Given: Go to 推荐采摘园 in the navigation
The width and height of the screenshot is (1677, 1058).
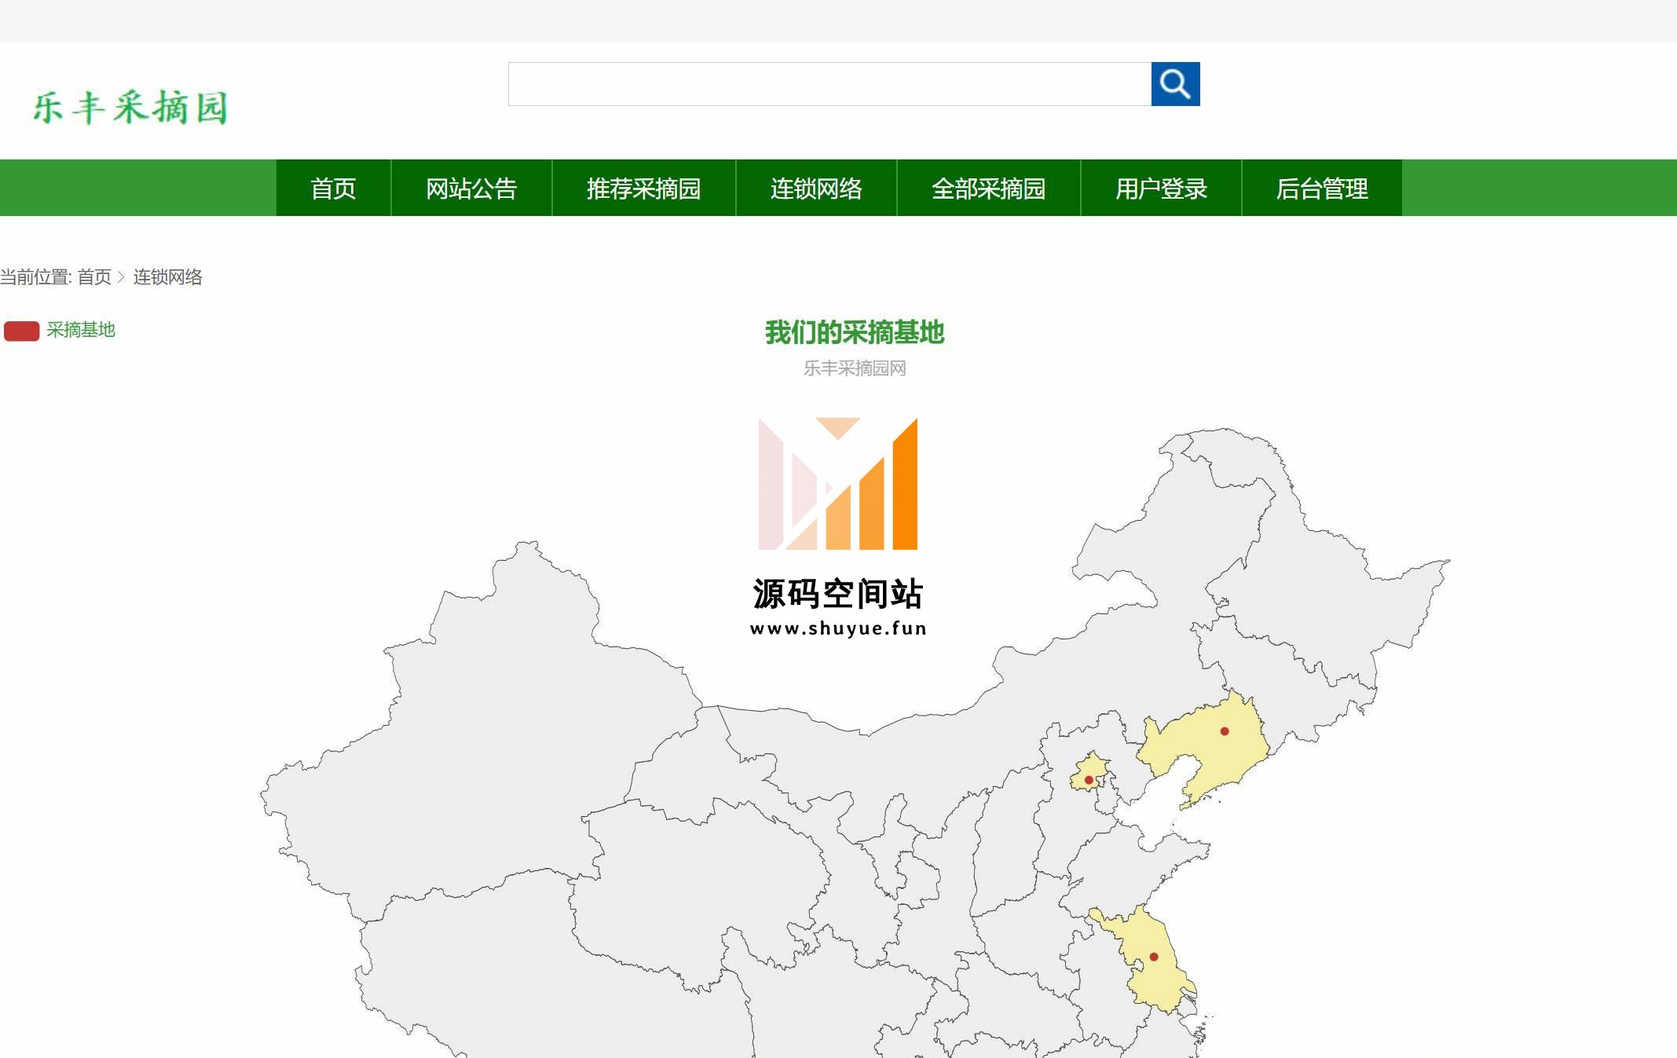Looking at the screenshot, I should coord(643,189).
